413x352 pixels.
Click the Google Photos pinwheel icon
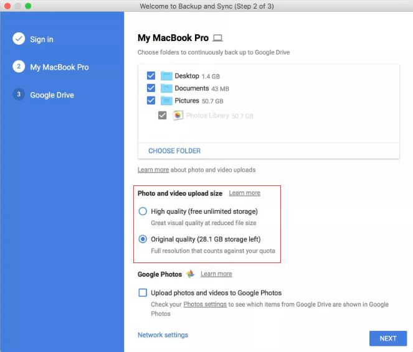(190, 274)
